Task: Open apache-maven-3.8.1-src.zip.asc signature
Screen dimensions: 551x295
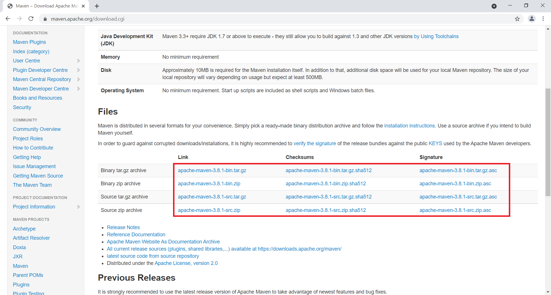Action: 455,210
